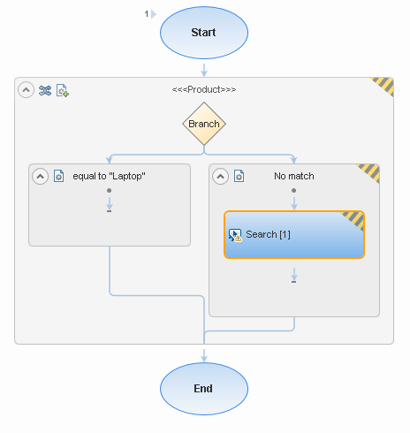This screenshot has height=433, width=410.
Task: Collapse the equal to "Laptop" case
Action: tap(40, 177)
